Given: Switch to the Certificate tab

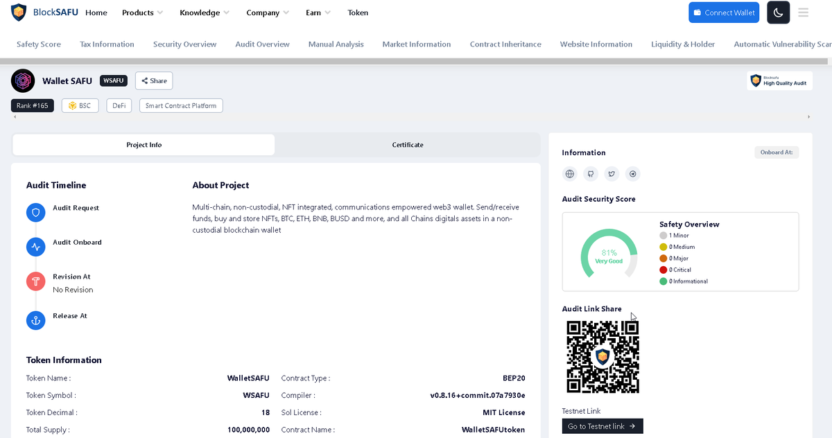Looking at the screenshot, I should tap(407, 145).
